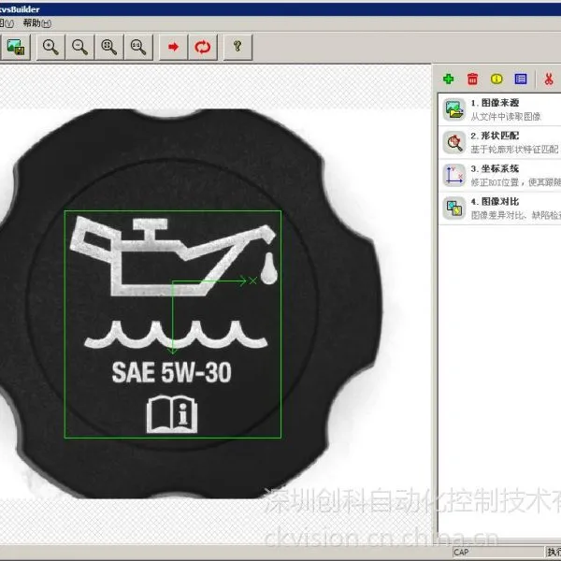
Task: Select the image source step icon
Action: pos(454,109)
